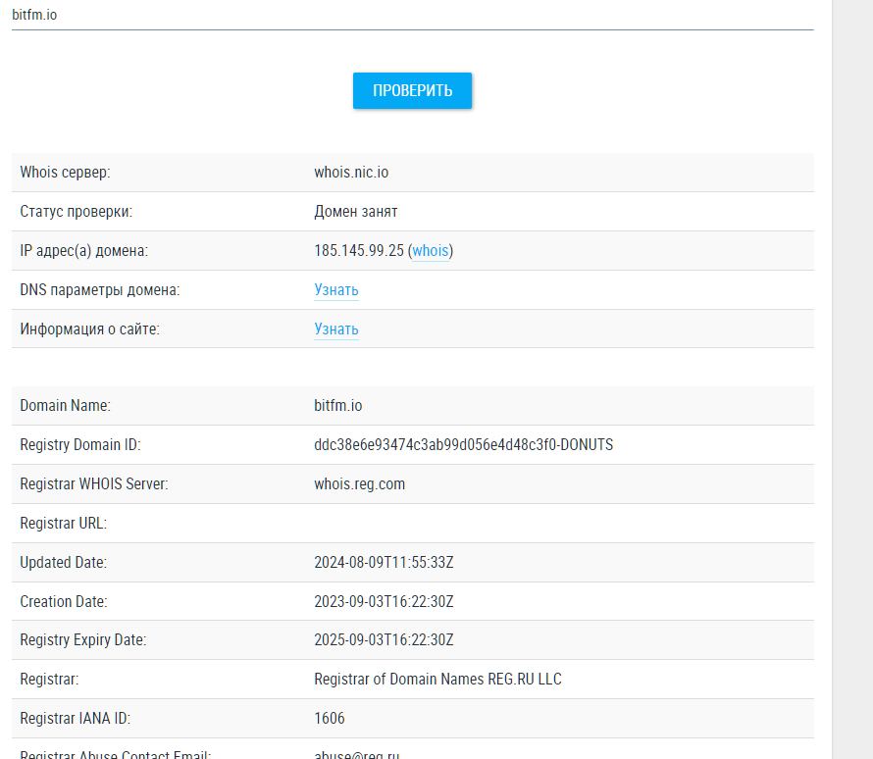Click the Информация о сайте label

point(89,329)
